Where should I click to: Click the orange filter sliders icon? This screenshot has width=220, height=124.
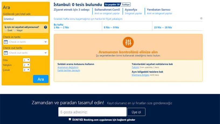click(128, 42)
